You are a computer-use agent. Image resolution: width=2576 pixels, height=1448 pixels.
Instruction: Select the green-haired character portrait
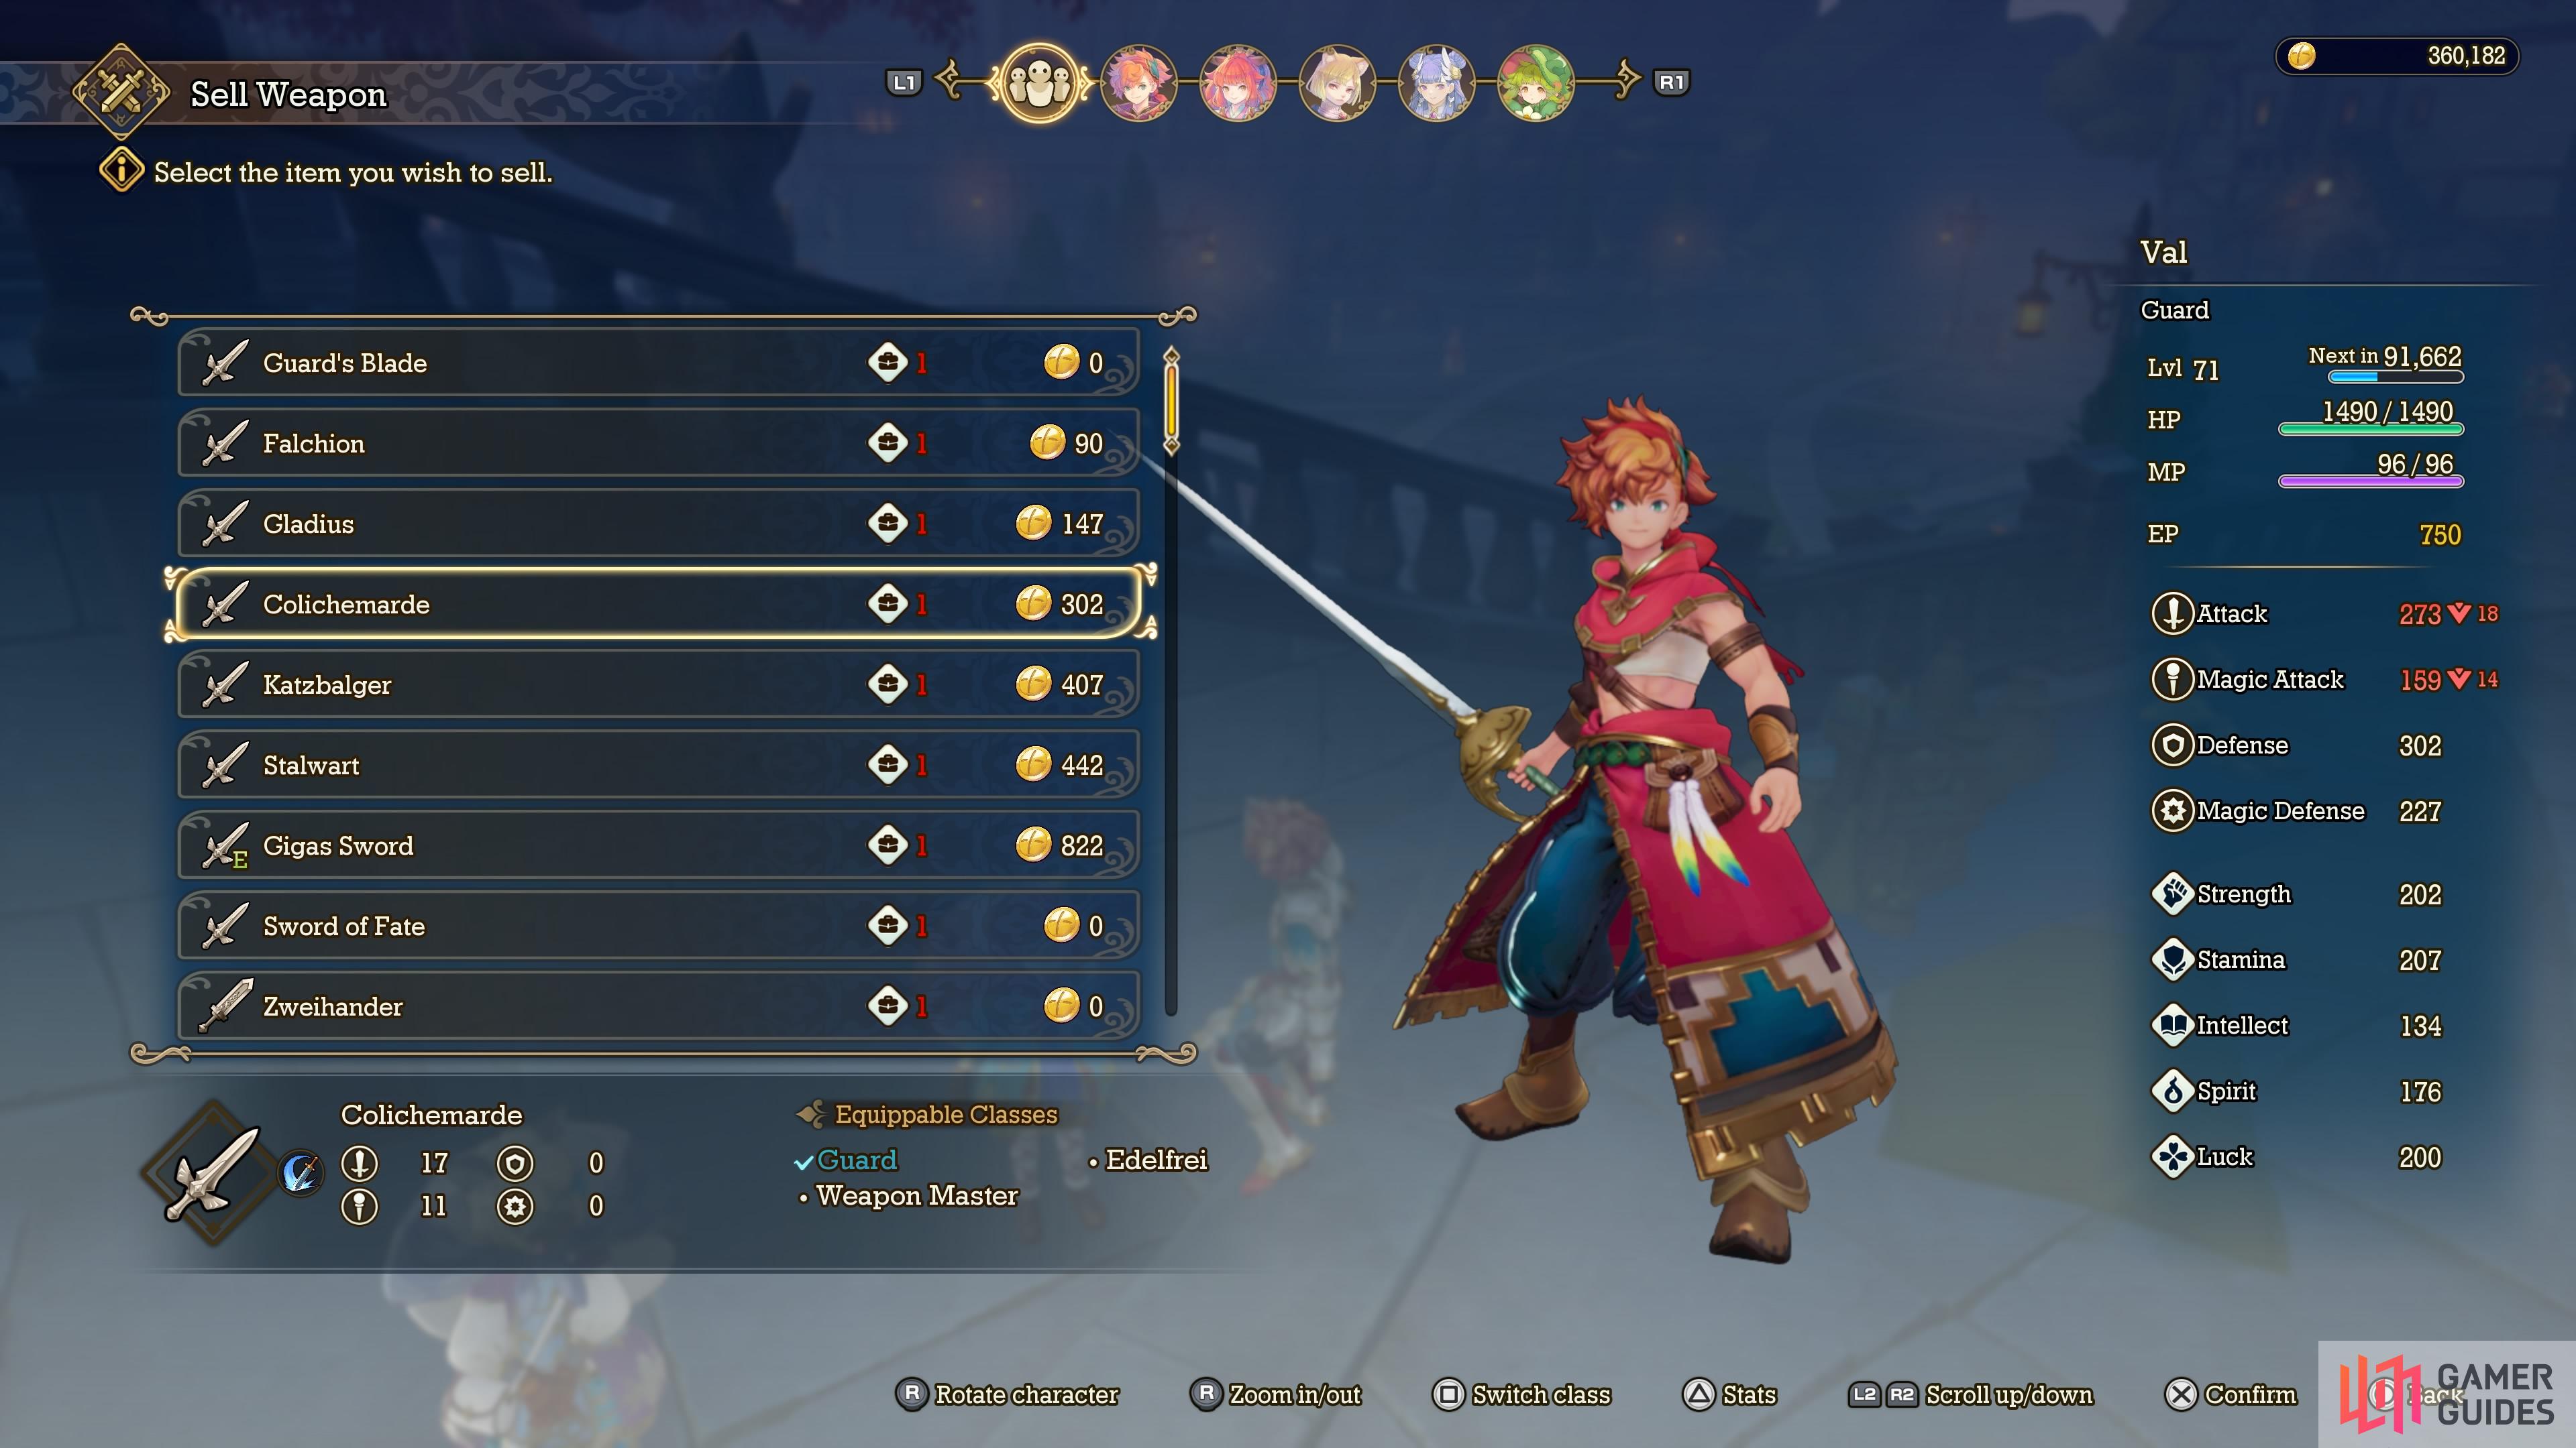1535,82
